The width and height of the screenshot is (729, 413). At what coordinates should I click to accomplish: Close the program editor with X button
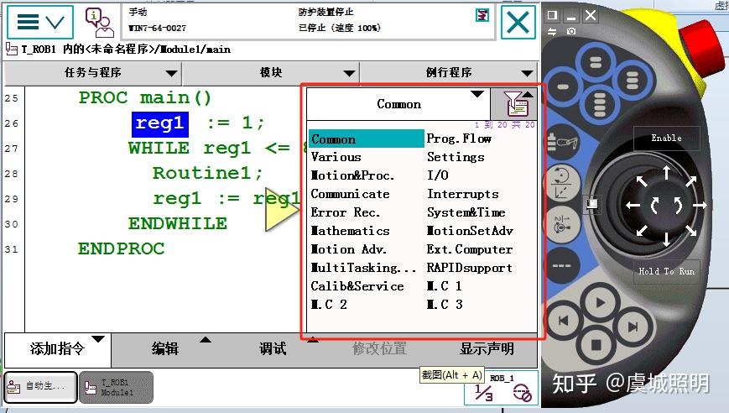pos(518,22)
